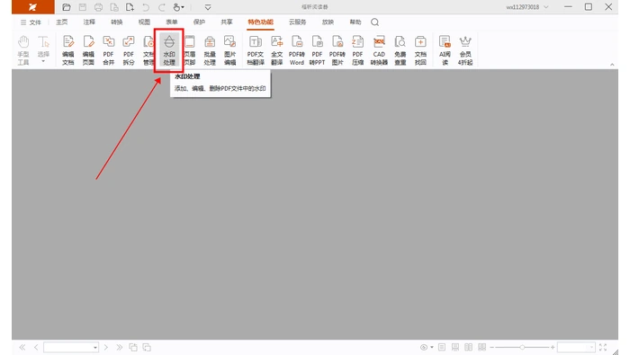The width and height of the screenshot is (630, 355).
Task: Go to last page with double-right arrow
Action: point(120,348)
